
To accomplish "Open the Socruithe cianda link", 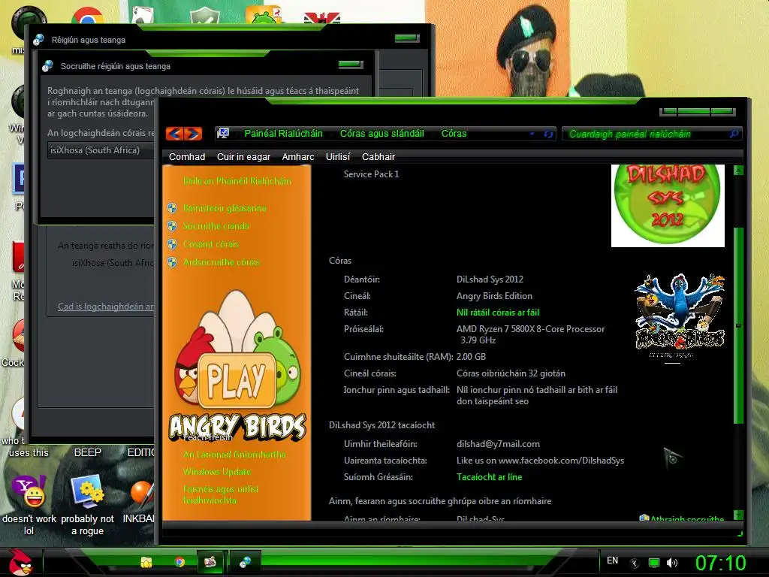I will [216, 226].
